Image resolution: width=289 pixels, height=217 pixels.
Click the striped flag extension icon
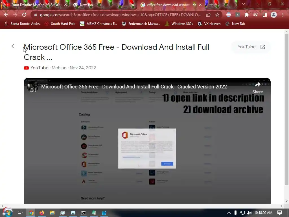coord(229,15)
